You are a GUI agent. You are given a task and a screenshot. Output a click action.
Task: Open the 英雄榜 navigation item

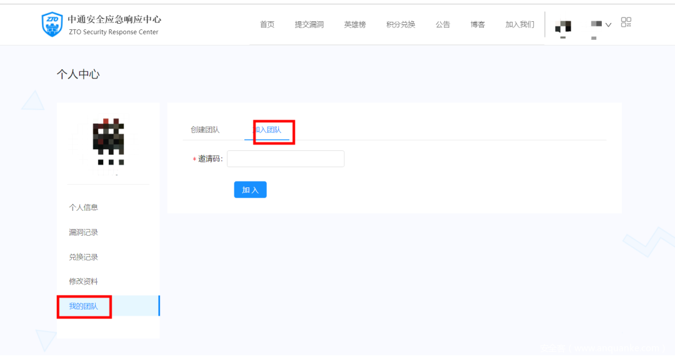click(355, 24)
